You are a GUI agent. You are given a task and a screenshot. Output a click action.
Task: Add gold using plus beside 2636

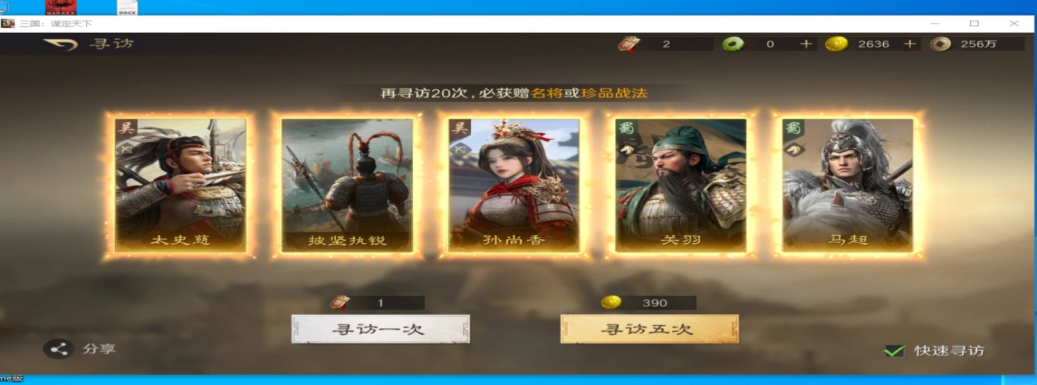909,44
